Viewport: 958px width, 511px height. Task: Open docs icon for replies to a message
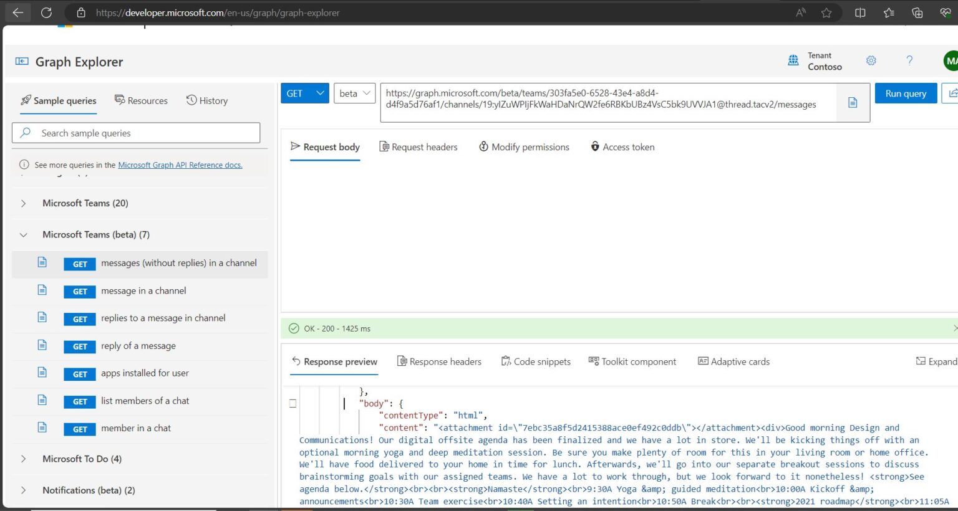pos(42,317)
